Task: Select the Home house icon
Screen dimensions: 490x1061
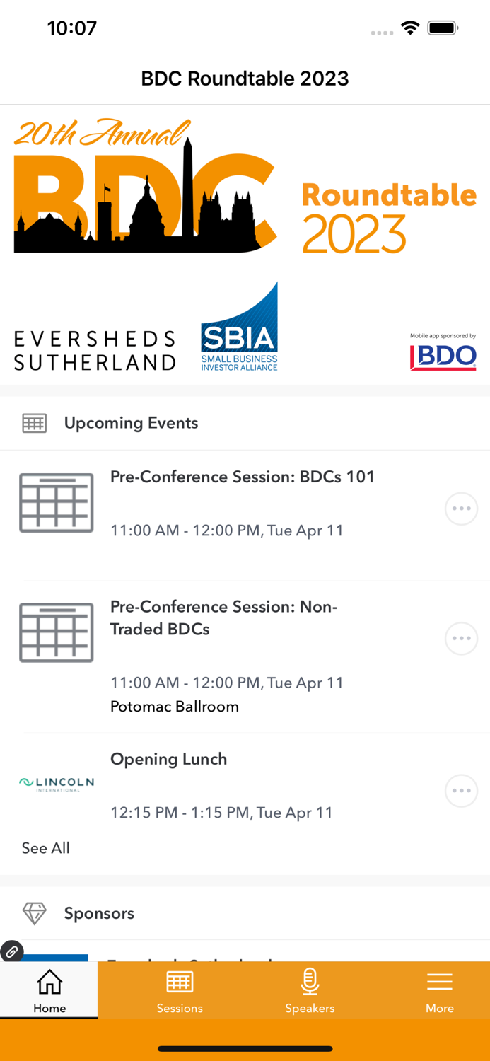Action: (49, 982)
